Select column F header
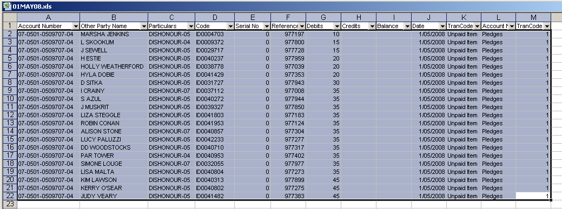 (x=288, y=17)
